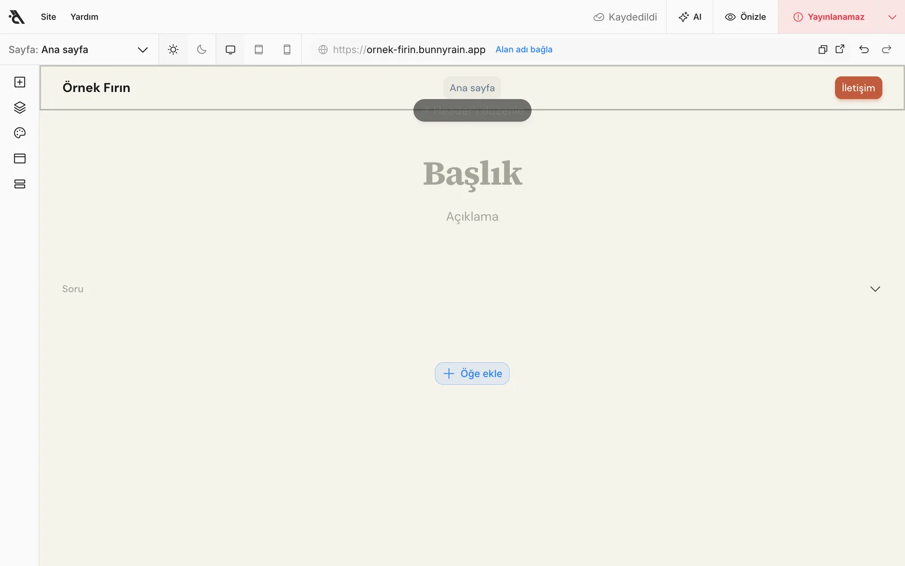The height and width of the screenshot is (566, 905).
Task: Click the İletişim button
Action: click(x=859, y=88)
